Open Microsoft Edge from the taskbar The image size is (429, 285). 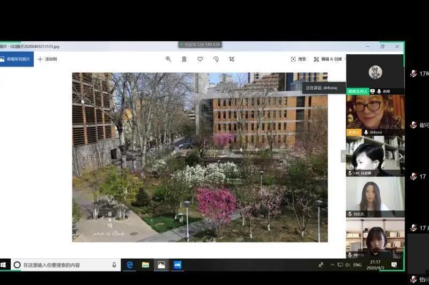click(x=130, y=265)
